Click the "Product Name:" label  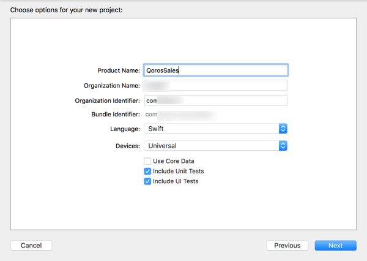coord(119,71)
